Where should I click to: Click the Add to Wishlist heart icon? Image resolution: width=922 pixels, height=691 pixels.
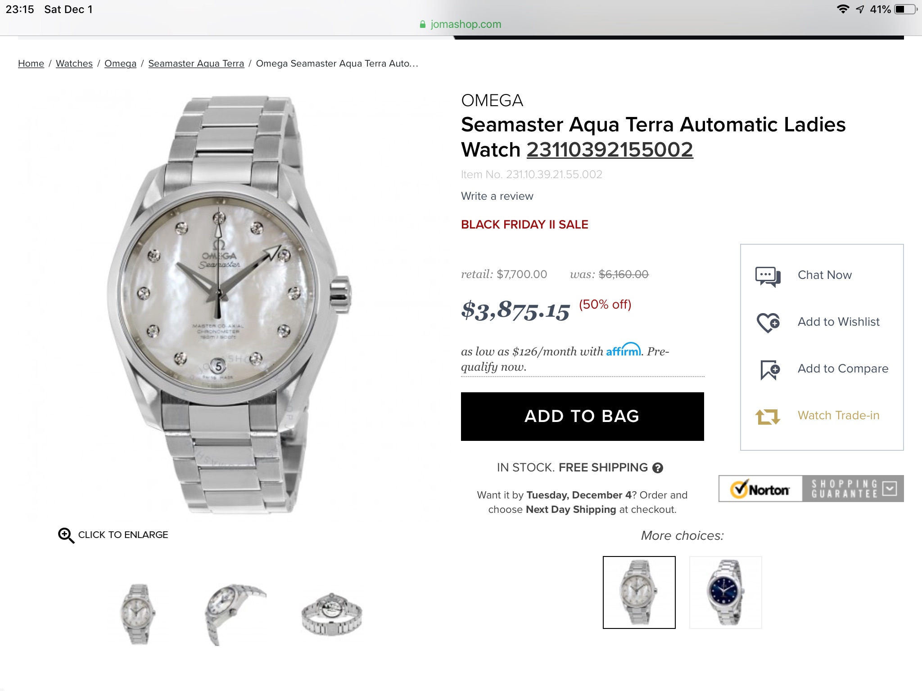point(768,323)
